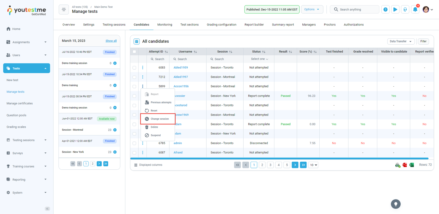This screenshot has width=439, height=214.
Task: Toggle the hamburger sidebar menu button
Action: (x=64, y=10)
